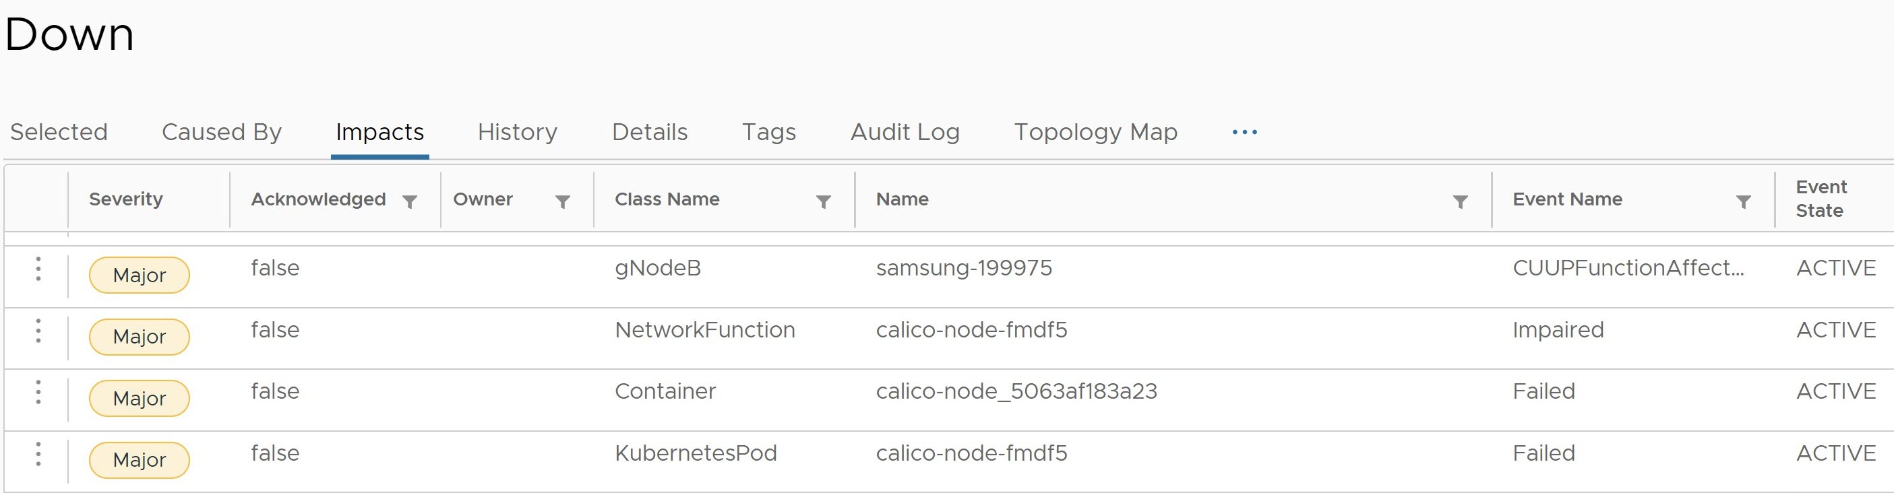The width and height of the screenshot is (1894, 493).
Task: Select the KubernetesPod class name cell
Action: [x=696, y=453]
